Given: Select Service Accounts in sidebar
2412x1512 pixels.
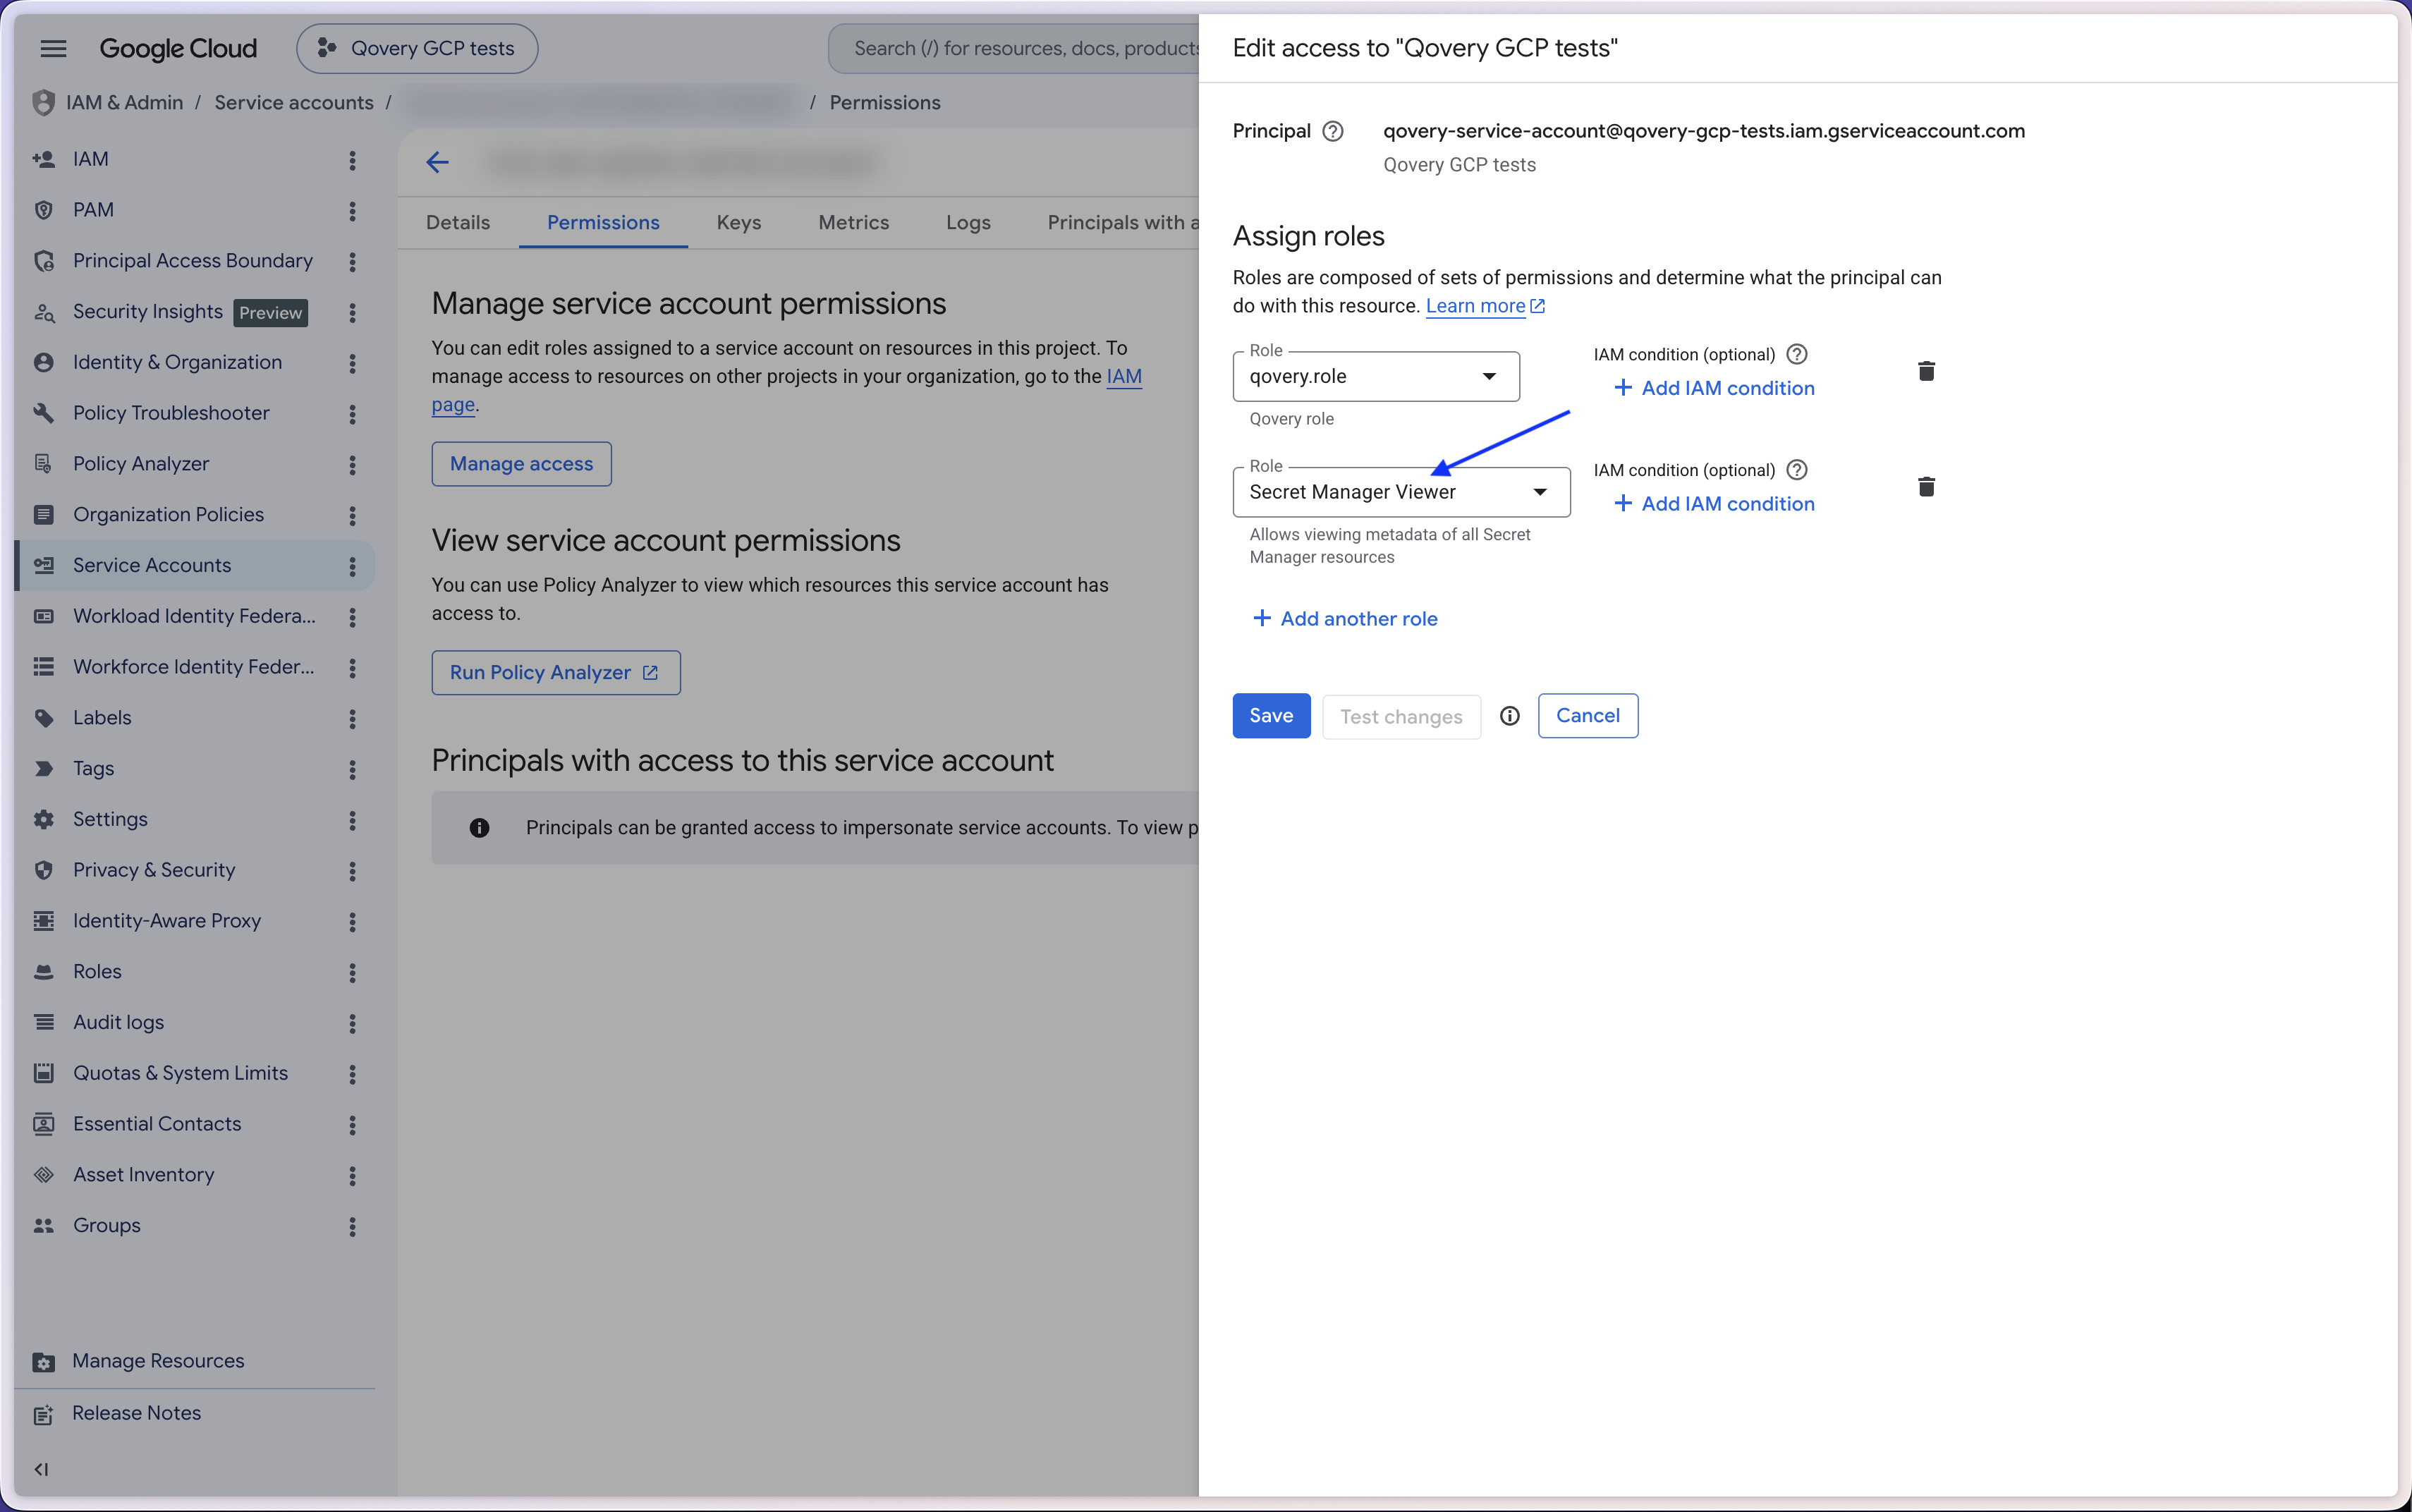Looking at the screenshot, I should (195, 565).
